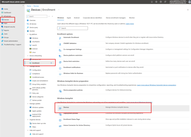Switch to the Monitor tab

coord(132,18)
